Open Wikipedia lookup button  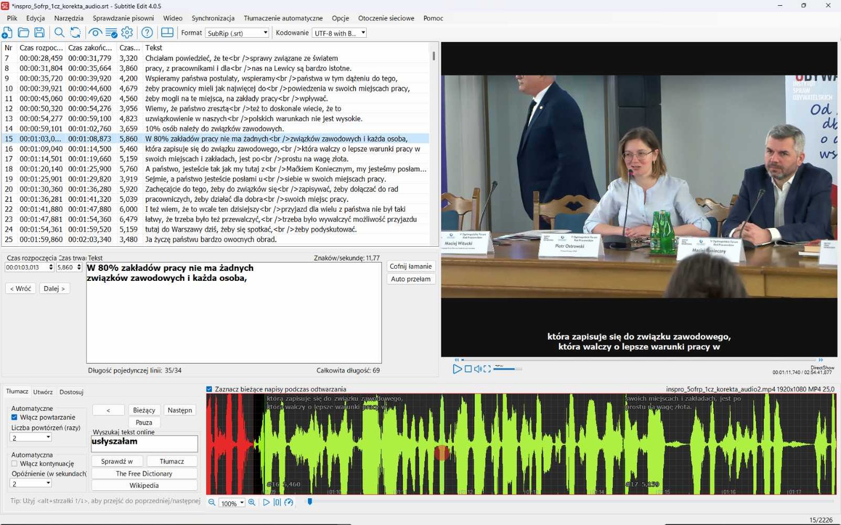click(144, 485)
